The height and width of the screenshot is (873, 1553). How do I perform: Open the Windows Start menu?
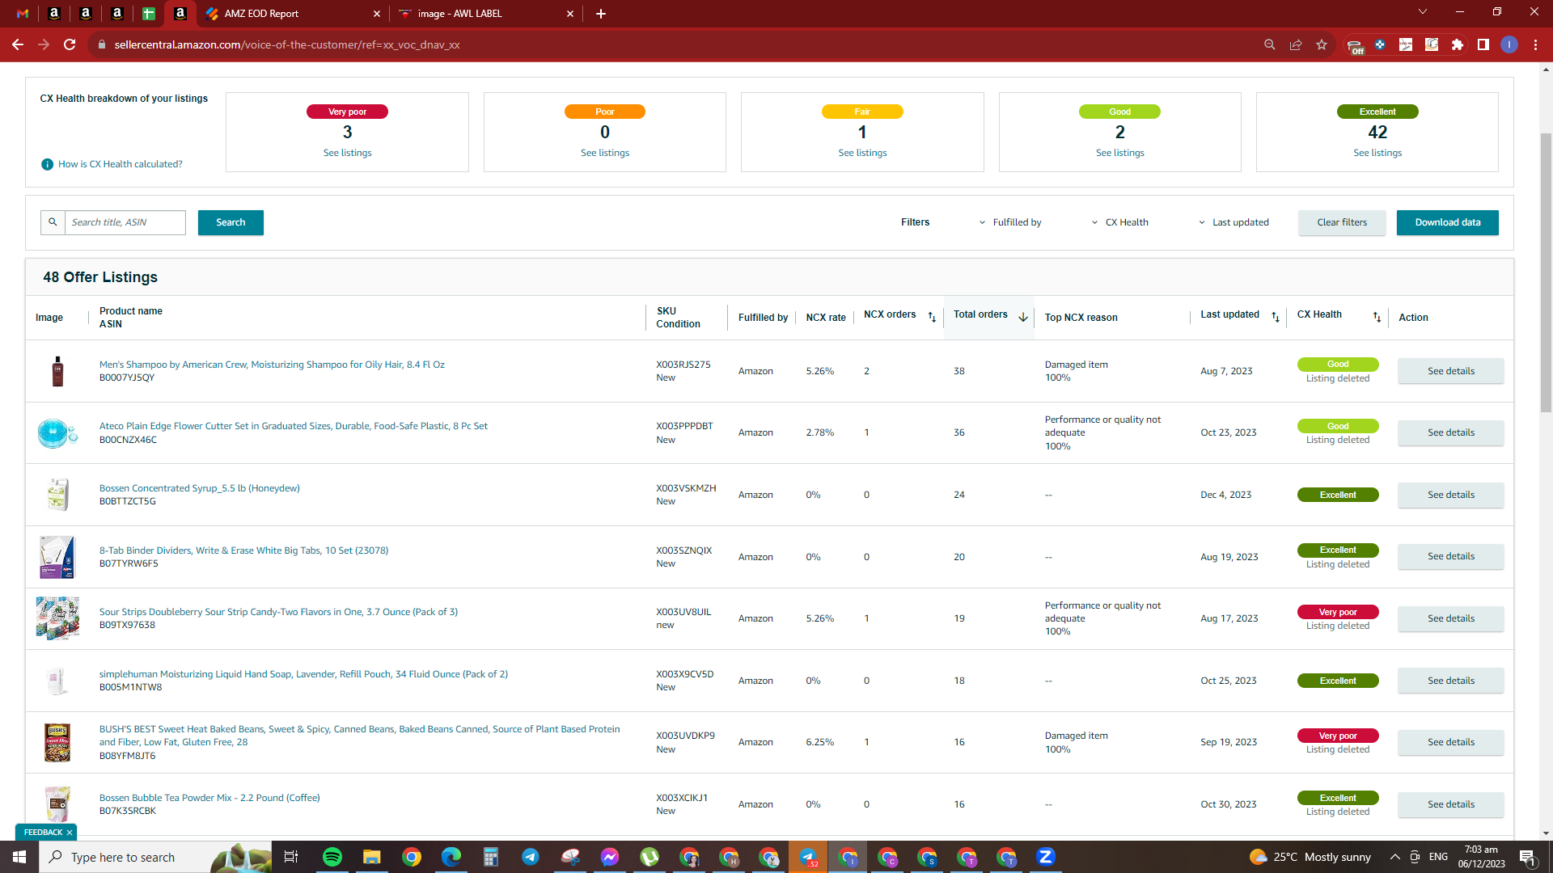(19, 857)
